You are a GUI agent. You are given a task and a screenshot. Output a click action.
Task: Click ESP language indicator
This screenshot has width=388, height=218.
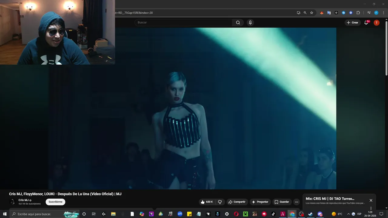tap(359, 214)
